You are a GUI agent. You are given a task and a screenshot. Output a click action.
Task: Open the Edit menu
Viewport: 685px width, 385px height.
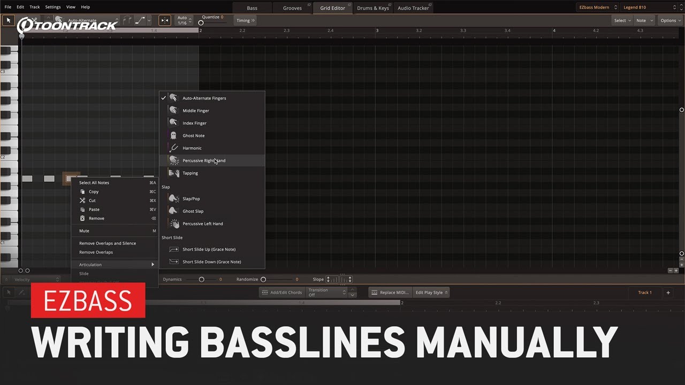[20, 7]
